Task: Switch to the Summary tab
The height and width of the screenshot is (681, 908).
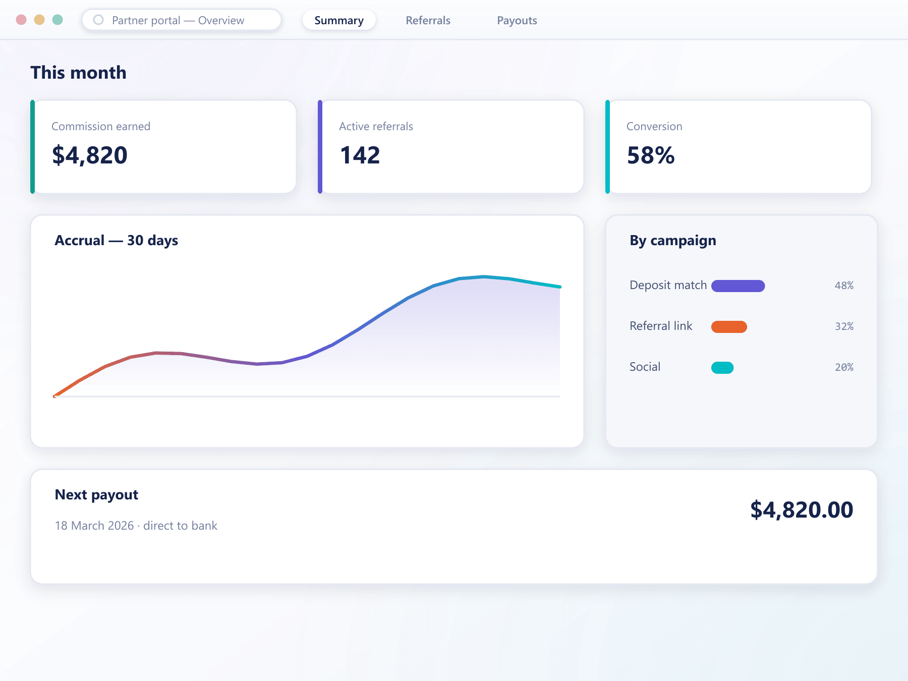Action: pyautogui.click(x=339, y=20)
